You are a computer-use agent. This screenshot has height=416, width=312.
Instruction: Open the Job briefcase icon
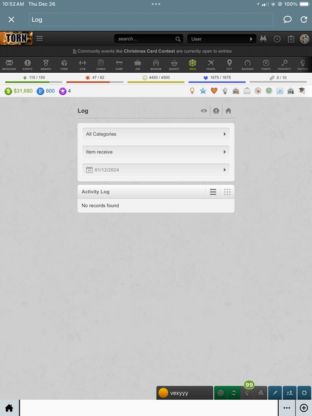137,64
